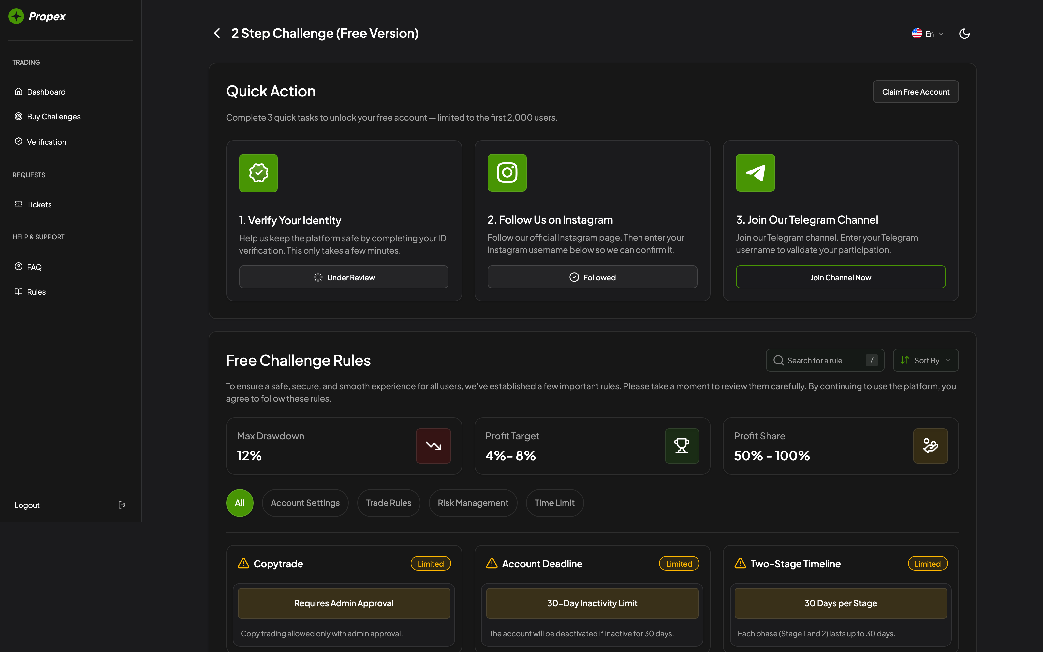Screen dimensions: 1043x652
Task: Click the Profit Share 50% - 100% value
Action: tap(771, 455)
